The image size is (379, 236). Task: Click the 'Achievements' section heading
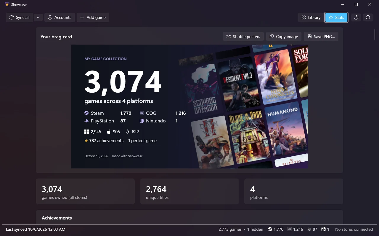click(x=57, y=218)
